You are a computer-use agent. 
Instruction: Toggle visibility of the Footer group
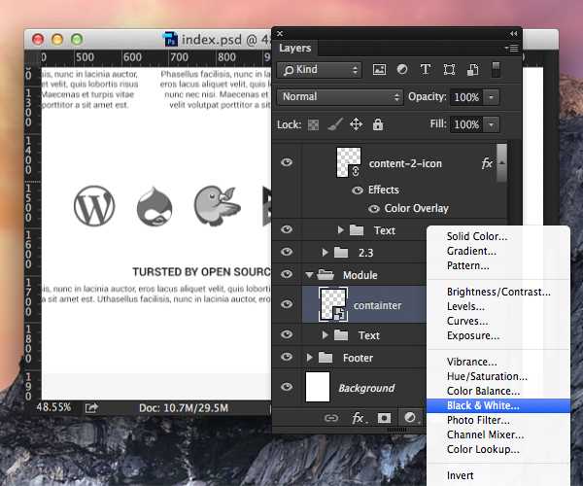[287, 357]
